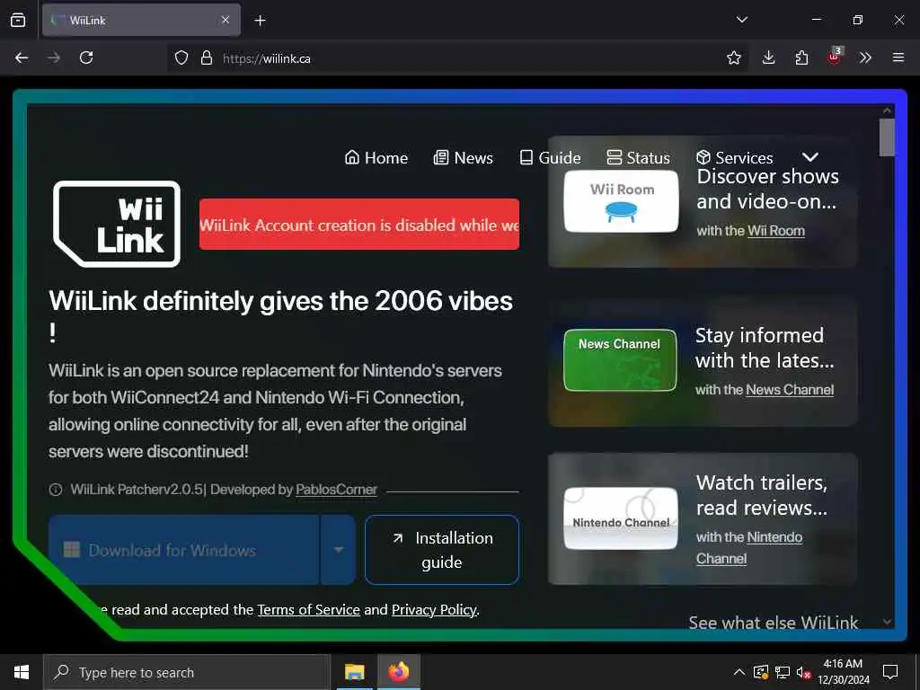This screenshot has width=920, height=690.
Task: Close the WiiLink browser tab
Action: [226, 20]
